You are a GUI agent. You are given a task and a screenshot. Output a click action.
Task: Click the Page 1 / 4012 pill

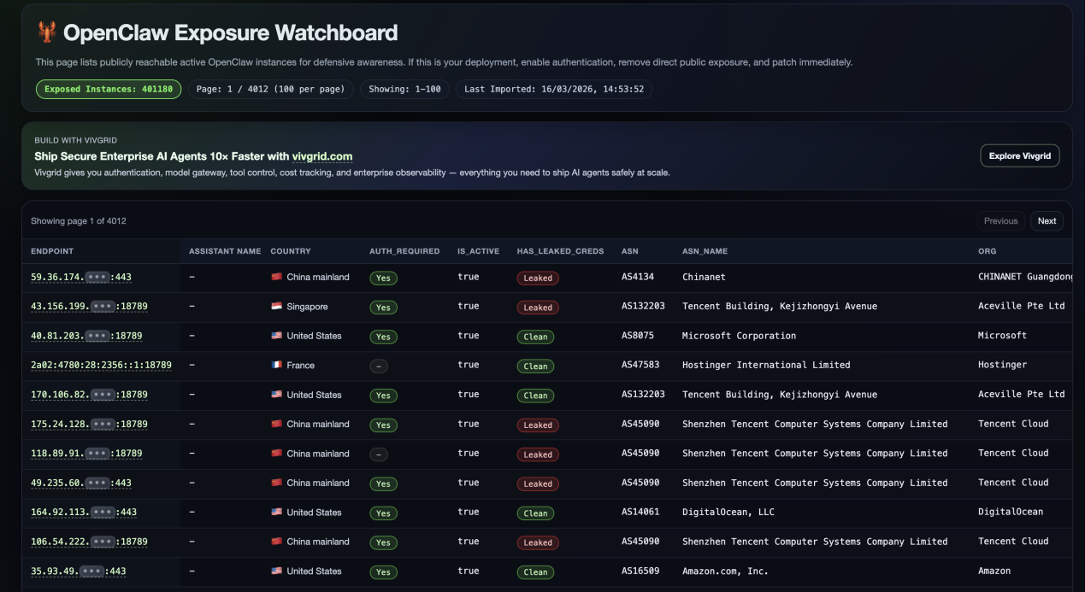click(270, 90)
